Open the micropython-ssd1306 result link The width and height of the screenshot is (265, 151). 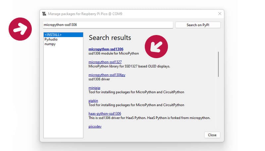[x=106, y=49]
